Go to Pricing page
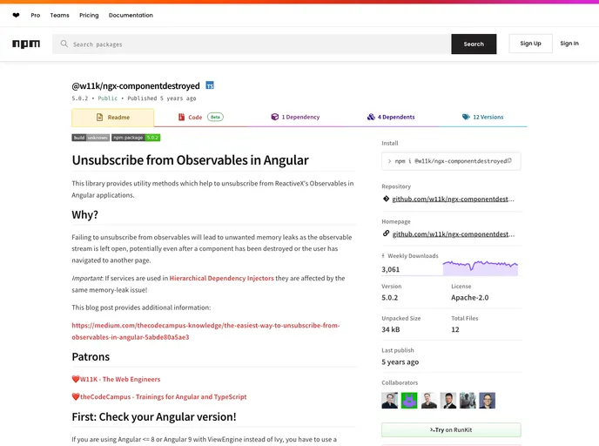This screenshot has height=446, width=599. (89, 16)
